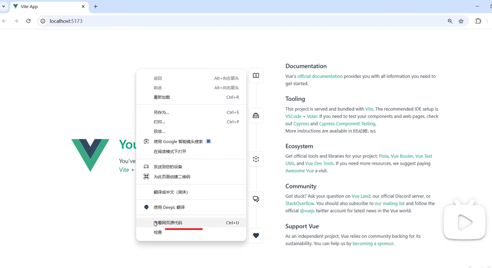Choose 前进 in the context menu
The image size is (492, 268).
tap(191, 88)
